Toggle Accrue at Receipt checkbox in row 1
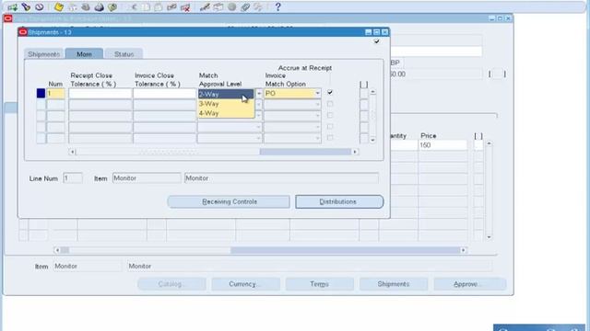The image size is (590, 331). pos(330,92)
